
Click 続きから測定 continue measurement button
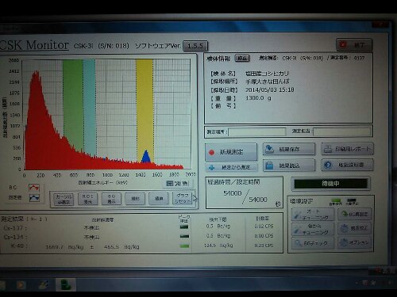231,167
